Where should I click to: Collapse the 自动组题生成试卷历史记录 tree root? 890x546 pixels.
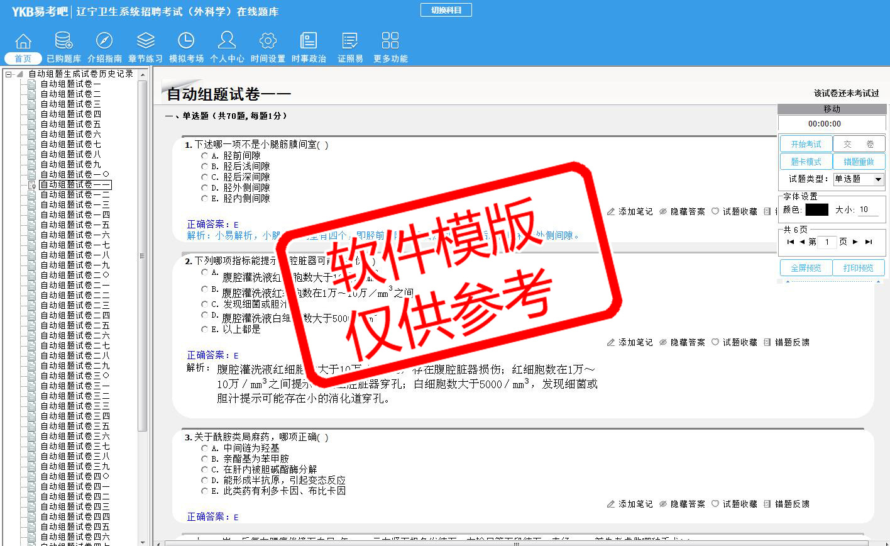9,74
